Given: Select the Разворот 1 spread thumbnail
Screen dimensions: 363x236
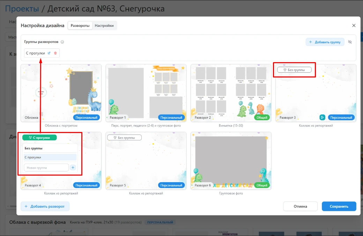Looking at the screenshot, I should [146, 93].
